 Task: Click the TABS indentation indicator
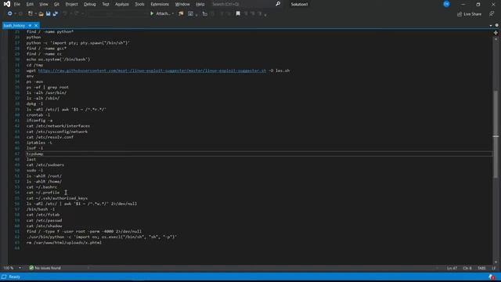[x=481, y=268]
